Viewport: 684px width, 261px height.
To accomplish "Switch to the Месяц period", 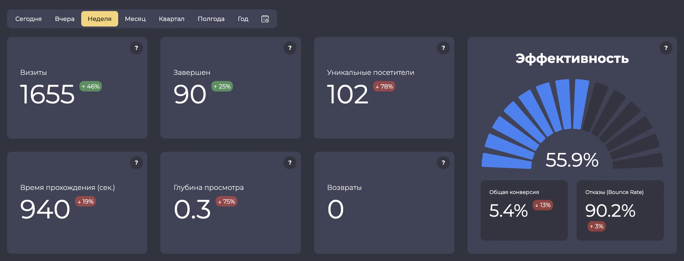I will coord(135,19).
